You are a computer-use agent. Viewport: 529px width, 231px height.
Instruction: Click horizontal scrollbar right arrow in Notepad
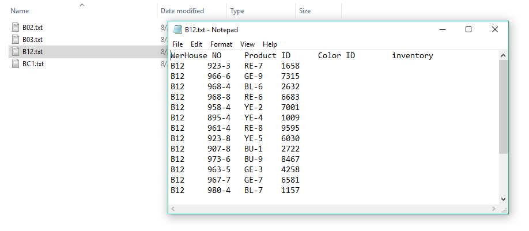pyautogui.click(x=494, y=209)
